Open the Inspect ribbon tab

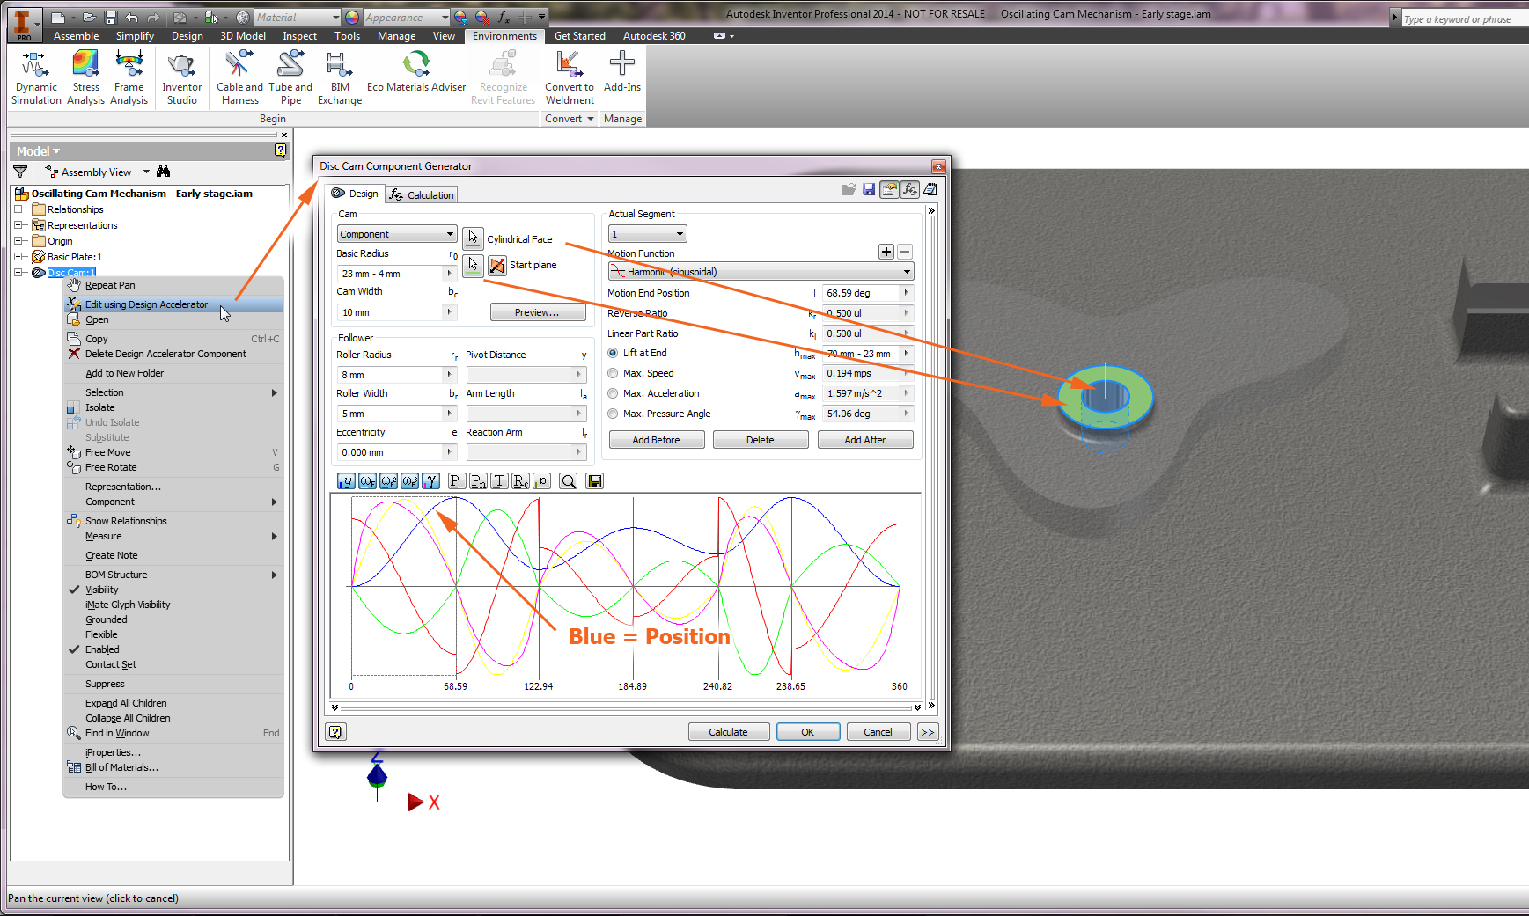pos(299,36)
